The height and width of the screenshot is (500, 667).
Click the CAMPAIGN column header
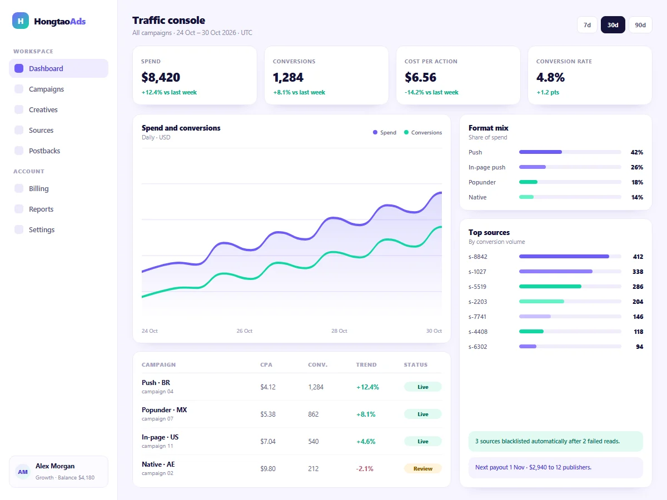159,365
